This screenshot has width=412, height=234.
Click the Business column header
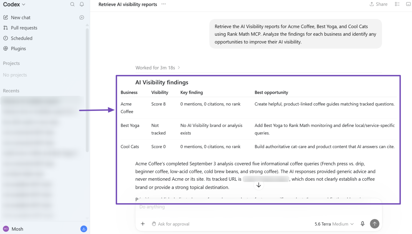click(129, 92)
